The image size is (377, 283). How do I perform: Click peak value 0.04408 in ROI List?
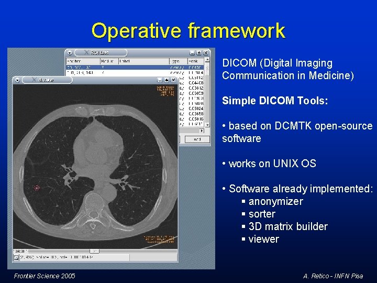196,83
